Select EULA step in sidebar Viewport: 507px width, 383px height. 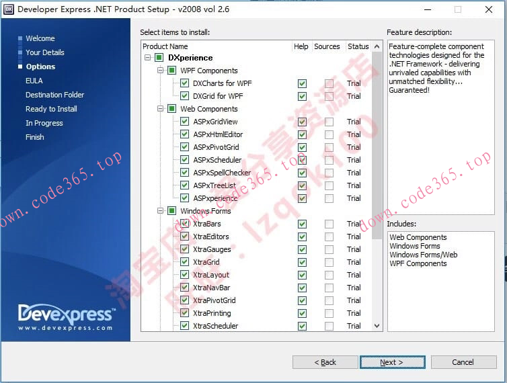click(x=34, y=81)
